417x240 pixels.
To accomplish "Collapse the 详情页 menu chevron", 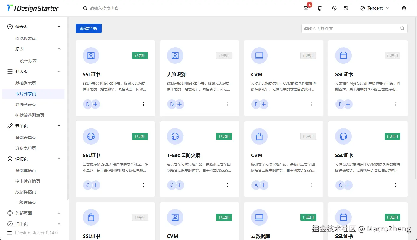I will point(59,159).
